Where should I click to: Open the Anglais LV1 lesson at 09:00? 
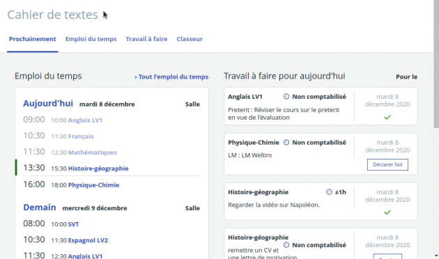click(x=86, y=120)
